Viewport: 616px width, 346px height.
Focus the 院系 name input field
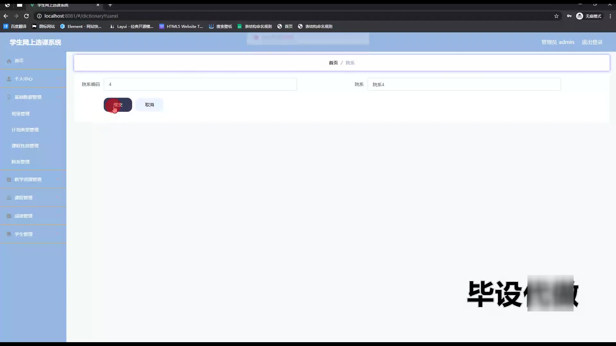(464, 84)
